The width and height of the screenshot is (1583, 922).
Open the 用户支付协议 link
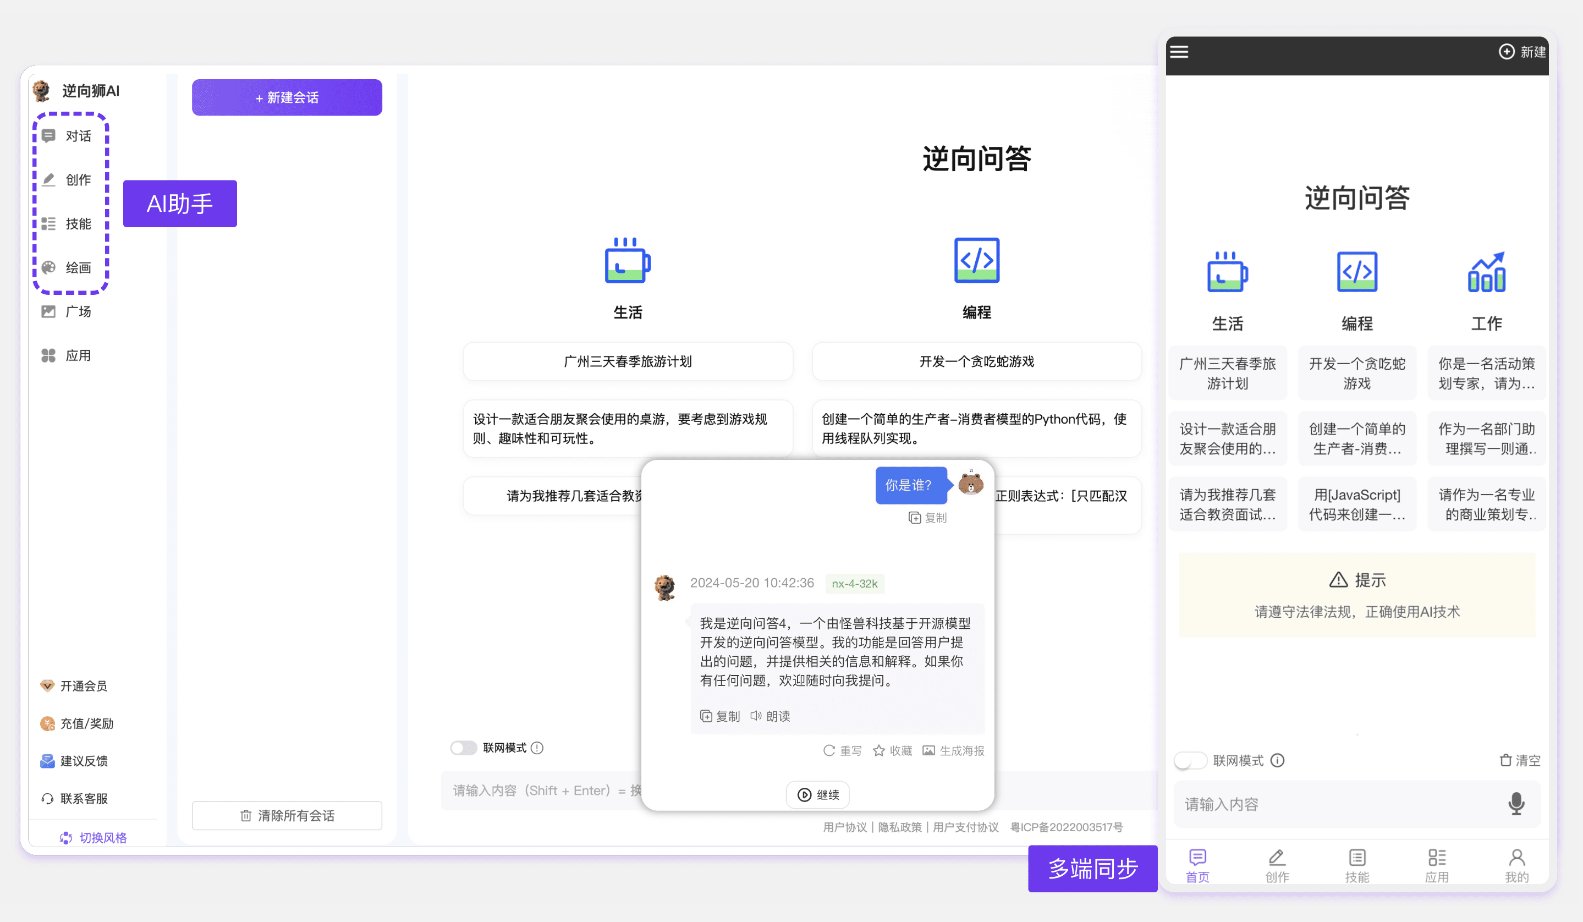pos(965,827)
